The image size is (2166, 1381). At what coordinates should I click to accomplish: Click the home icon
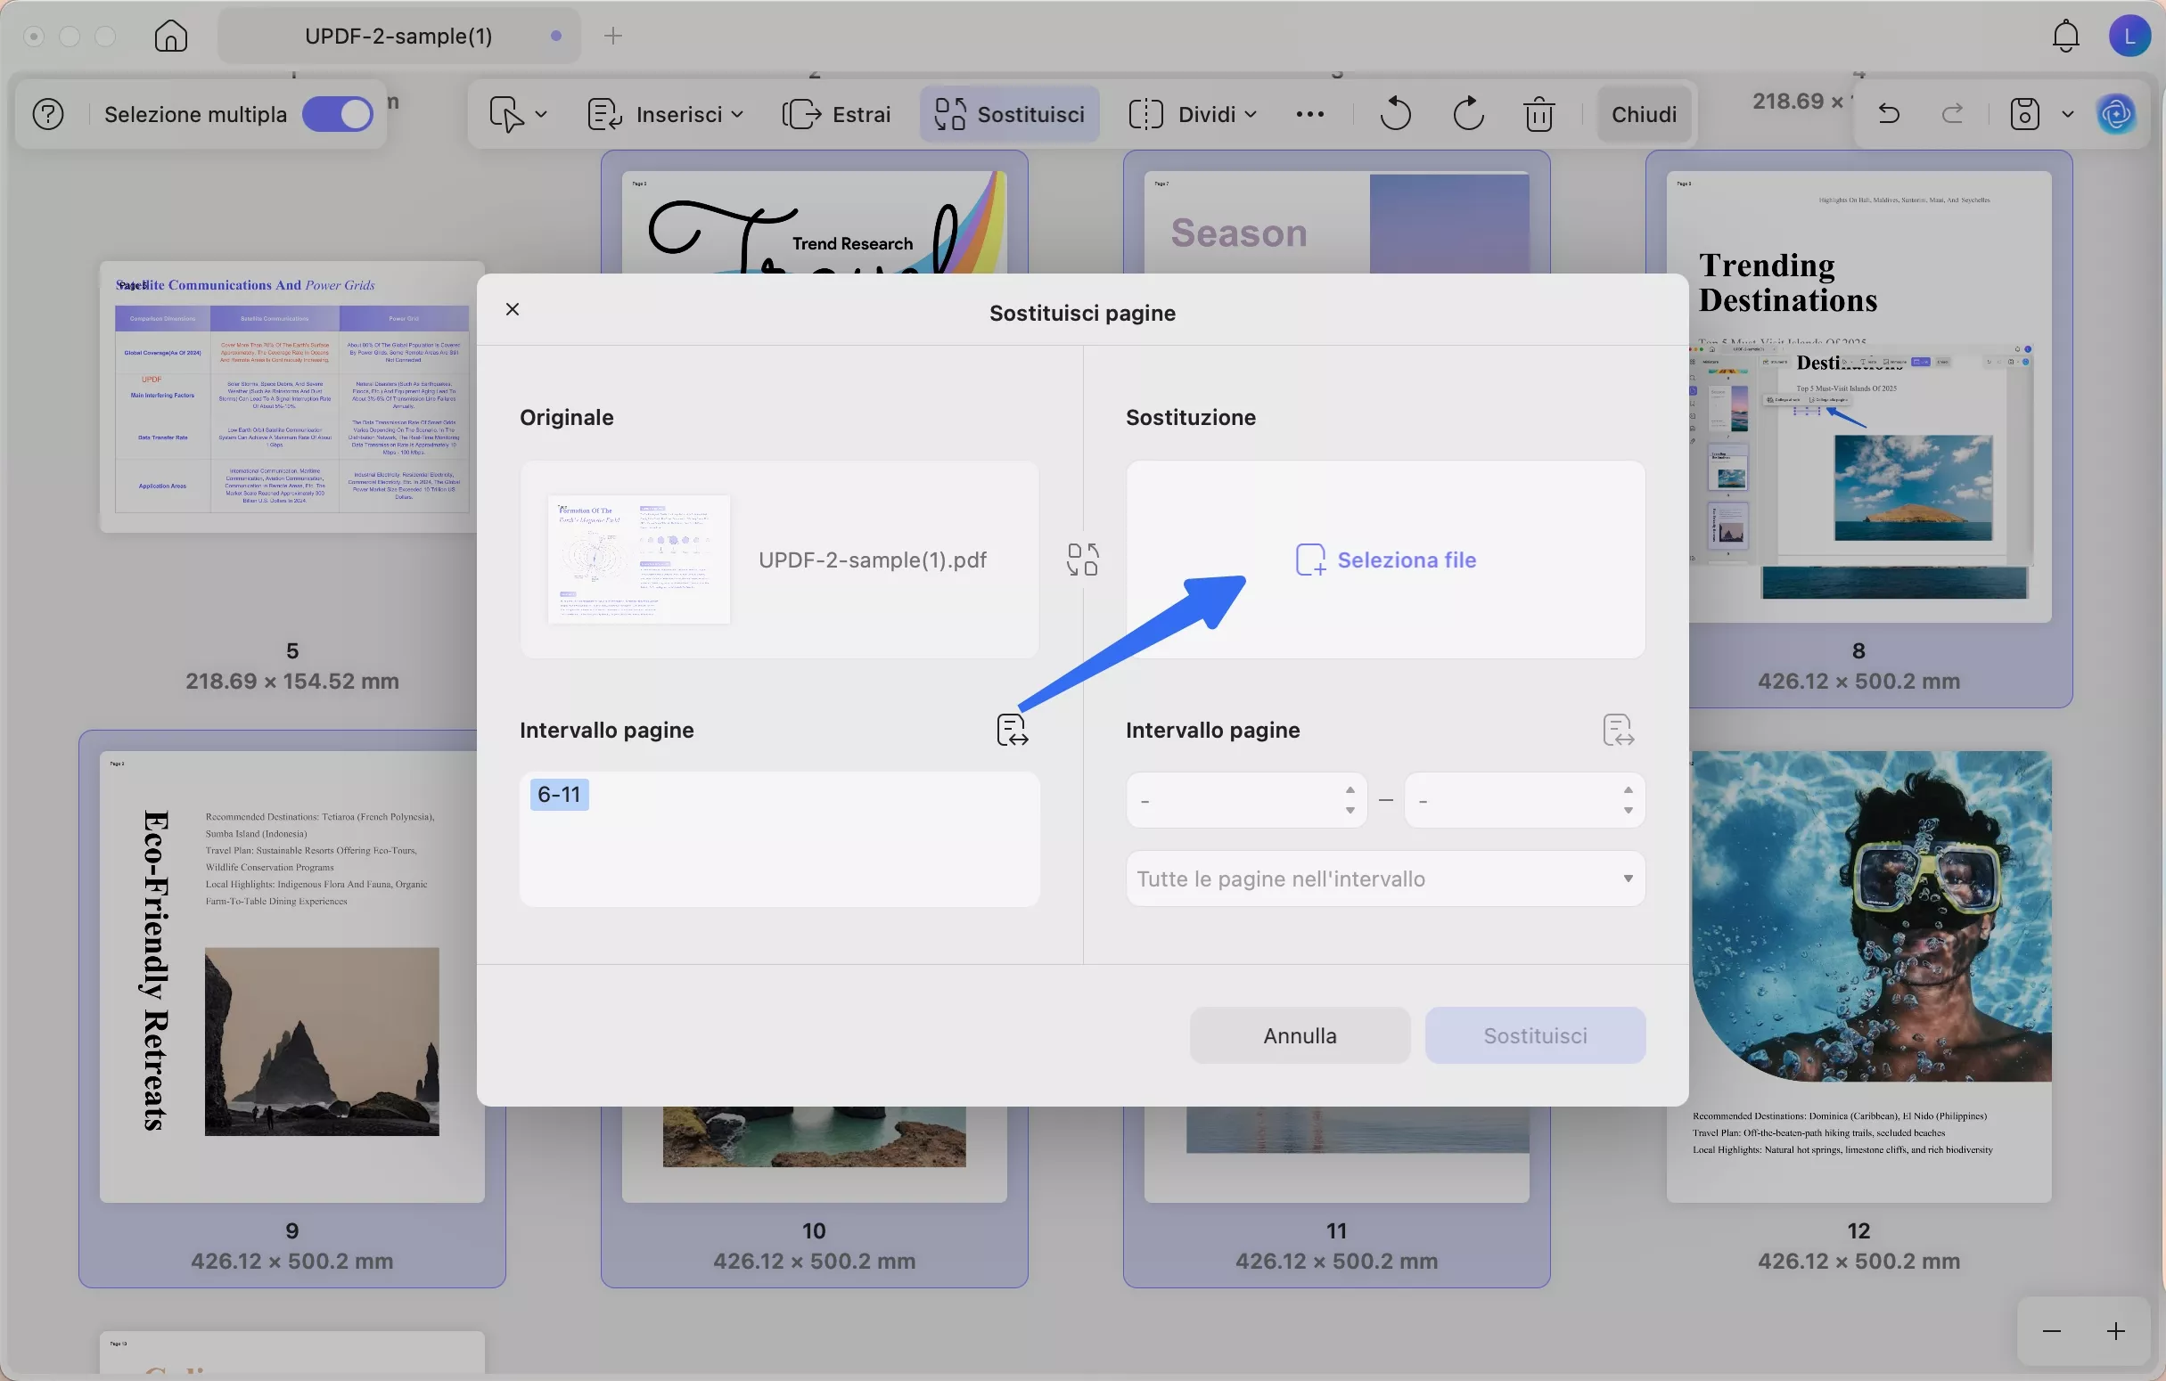(171, 36)
